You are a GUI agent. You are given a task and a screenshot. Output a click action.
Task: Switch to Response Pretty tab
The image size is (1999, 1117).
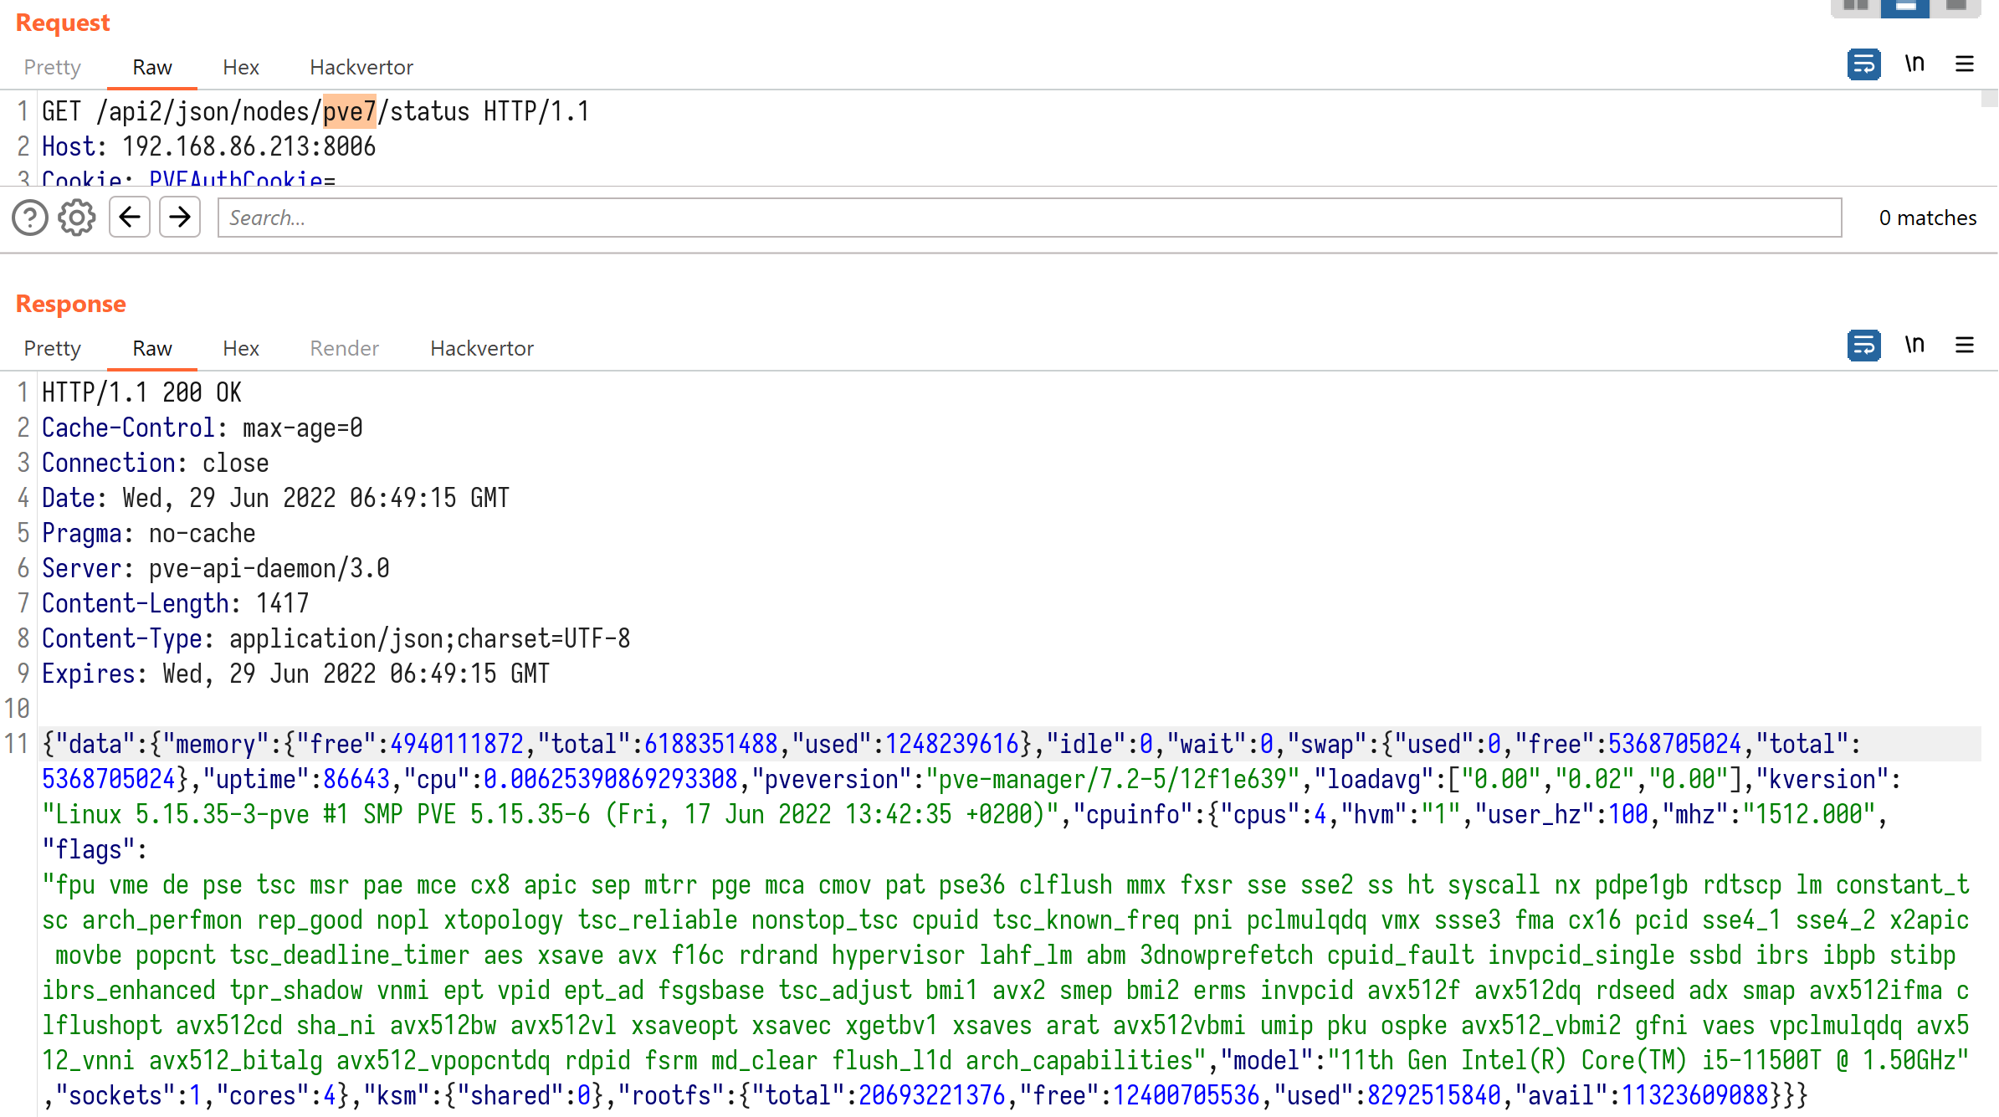pos(52,349)
